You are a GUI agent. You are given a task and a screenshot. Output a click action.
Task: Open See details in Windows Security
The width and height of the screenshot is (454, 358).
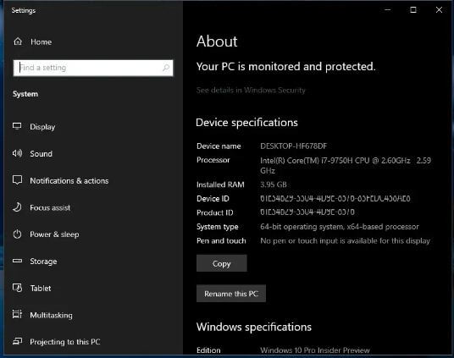[251, 91]
